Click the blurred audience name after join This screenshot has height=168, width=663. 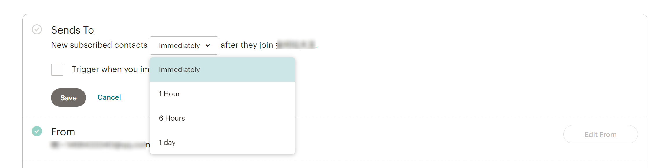tap(296, 45)
